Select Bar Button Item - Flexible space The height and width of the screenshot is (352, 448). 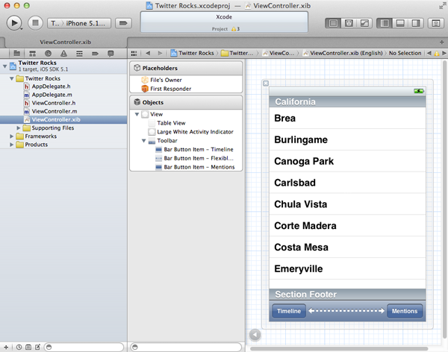point(199,158)
